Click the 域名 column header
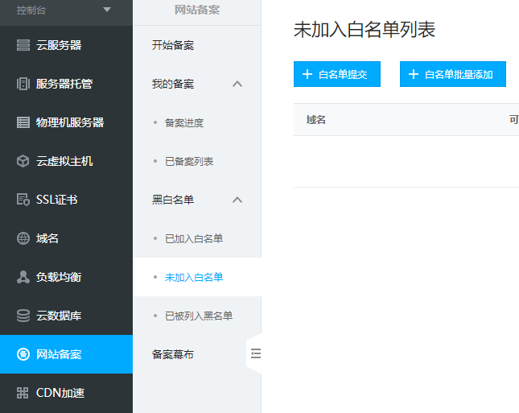The width and height of the screenshot is (519, 413). point(315,120)
